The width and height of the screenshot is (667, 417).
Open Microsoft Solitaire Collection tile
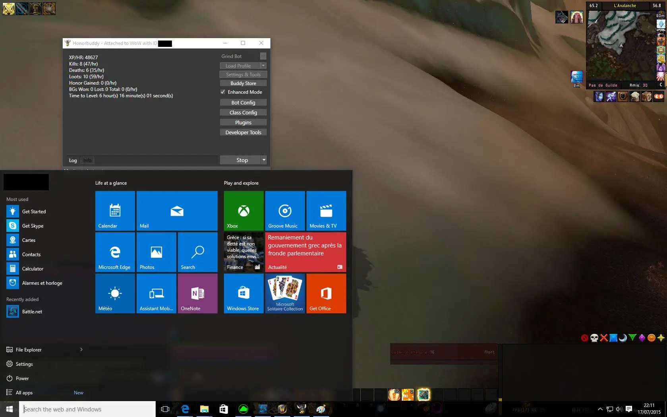click(285, 293)
